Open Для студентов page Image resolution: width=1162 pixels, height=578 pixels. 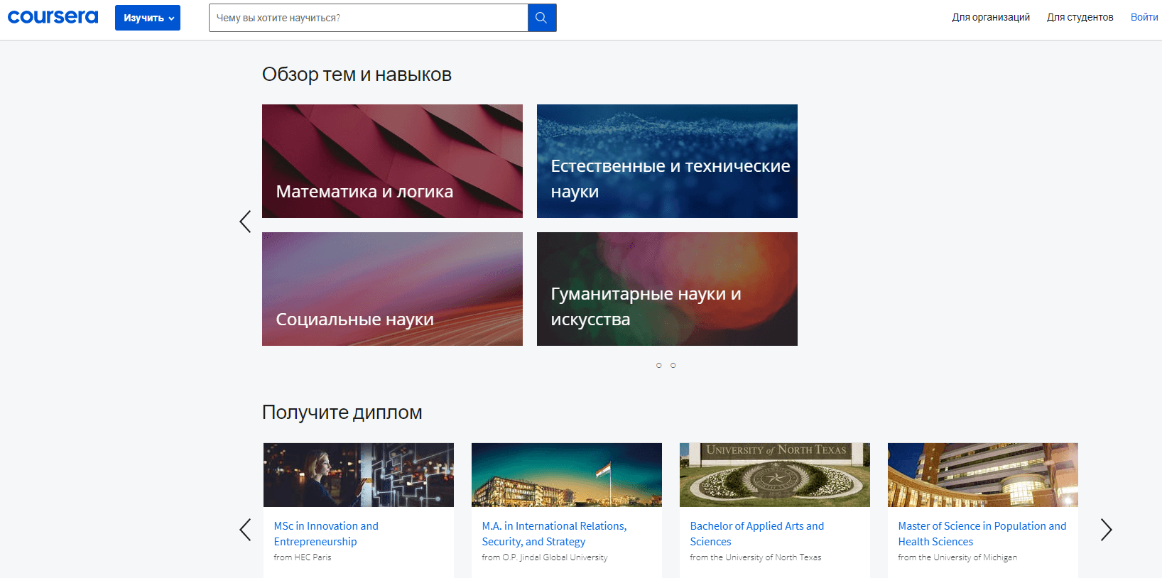(1080, 17)
